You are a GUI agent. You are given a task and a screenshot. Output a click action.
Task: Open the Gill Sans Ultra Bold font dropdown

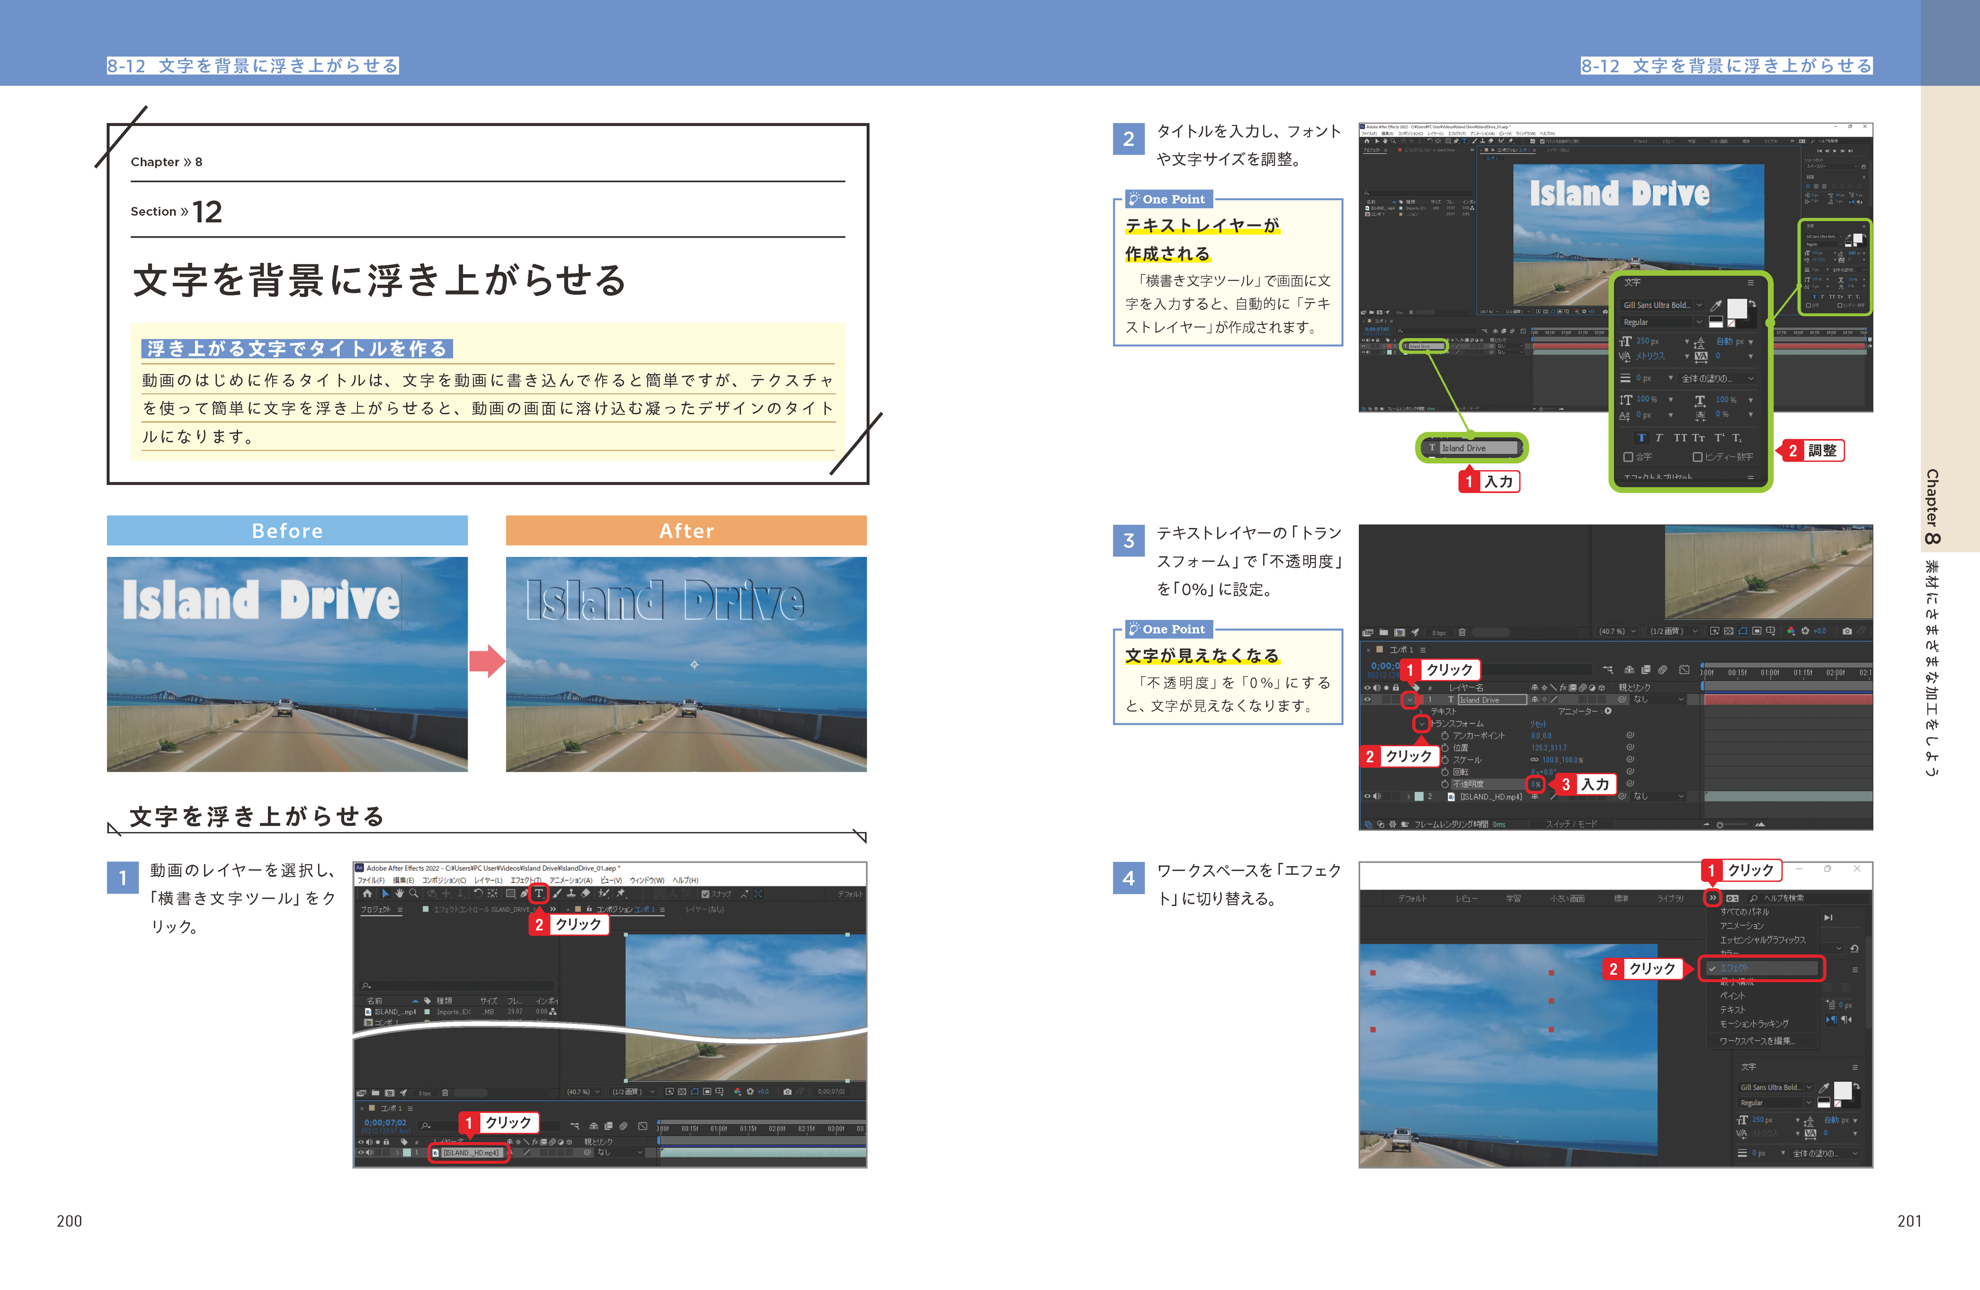point(1663,305)
